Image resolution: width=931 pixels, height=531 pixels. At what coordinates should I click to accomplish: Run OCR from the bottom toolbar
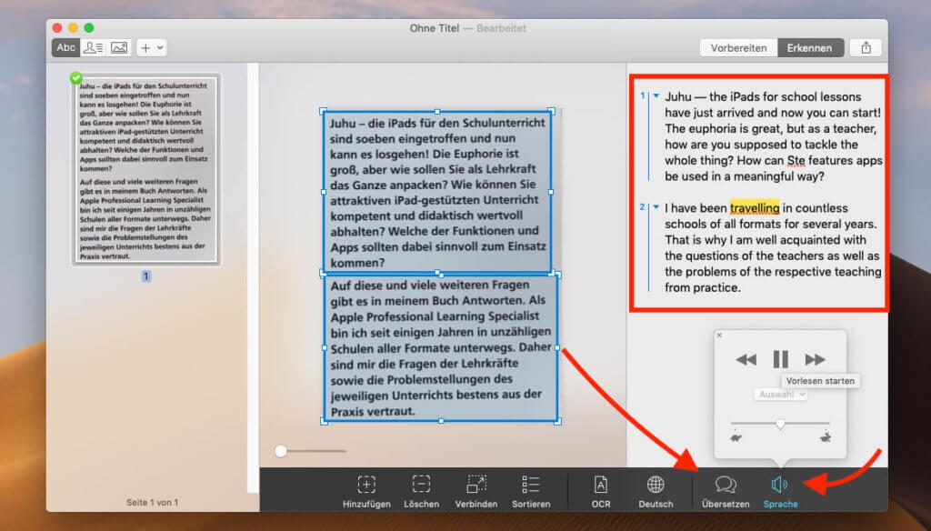click(x=600, y=492)
